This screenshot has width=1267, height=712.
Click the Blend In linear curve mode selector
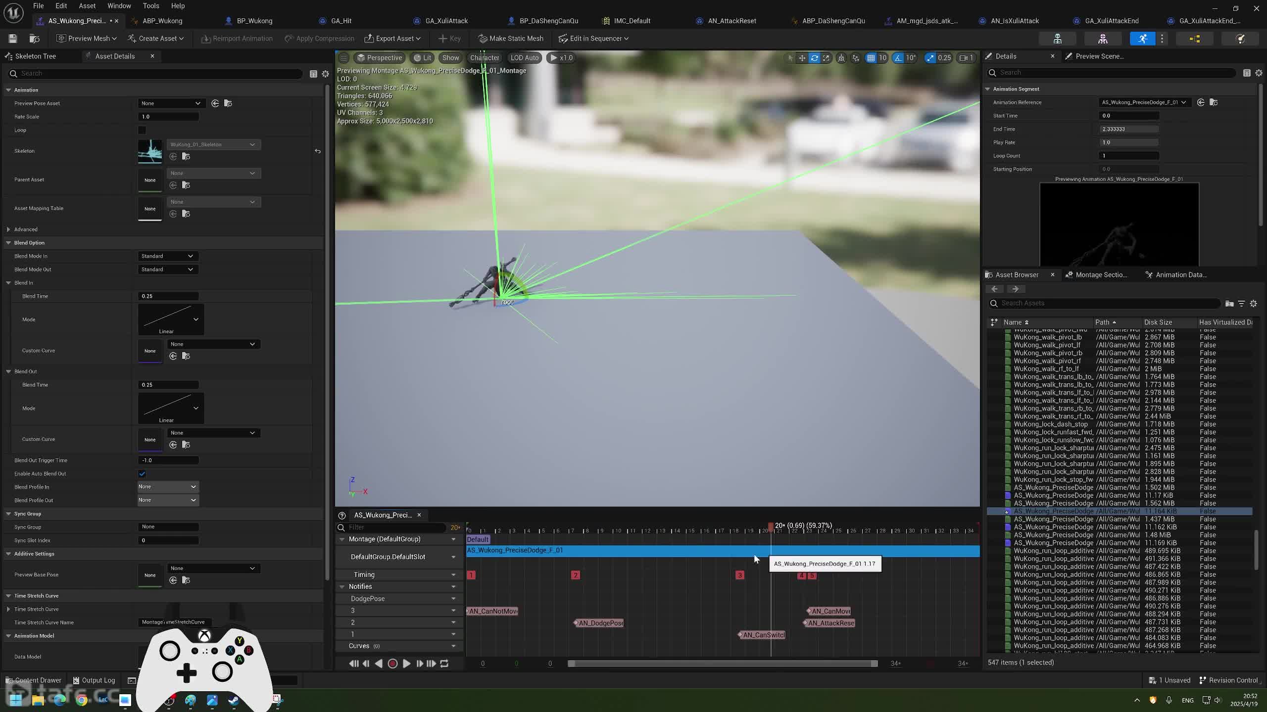pos(171,319)
